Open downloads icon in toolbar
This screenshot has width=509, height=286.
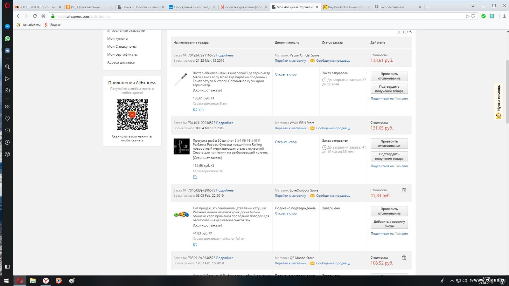pos(504,16)
